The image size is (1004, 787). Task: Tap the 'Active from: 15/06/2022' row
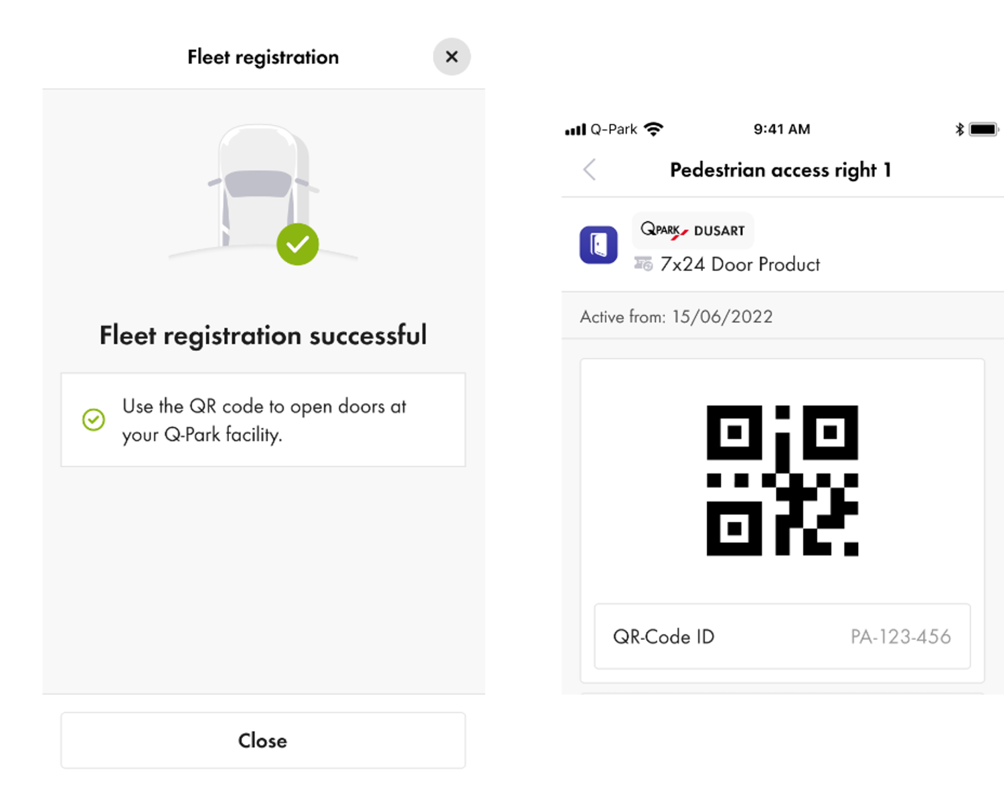pyautogui.click(x=676, y=316)
